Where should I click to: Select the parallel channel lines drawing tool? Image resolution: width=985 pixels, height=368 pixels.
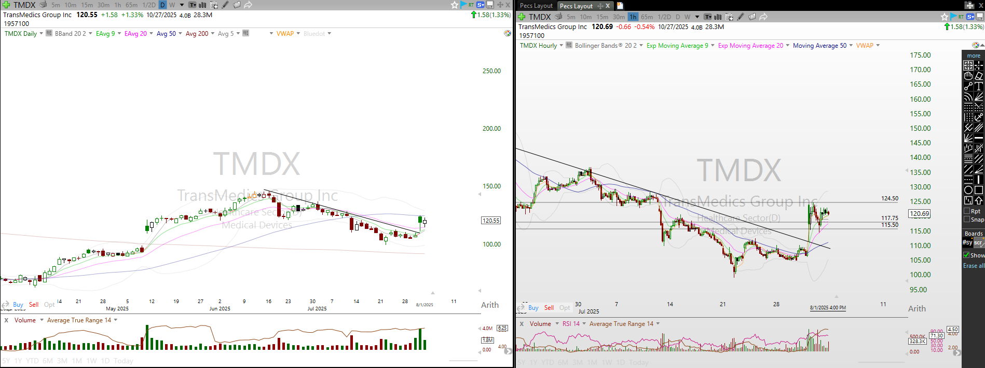coord(979,128)
